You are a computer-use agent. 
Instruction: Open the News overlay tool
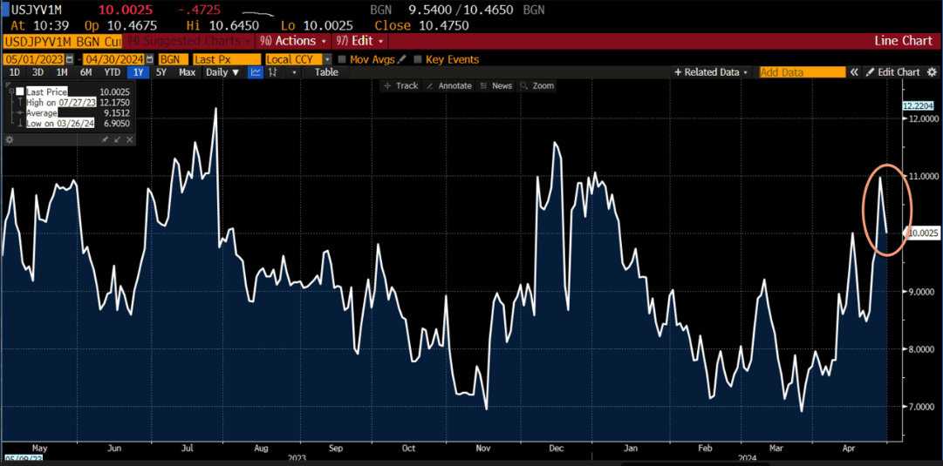(x=496, y=86)
